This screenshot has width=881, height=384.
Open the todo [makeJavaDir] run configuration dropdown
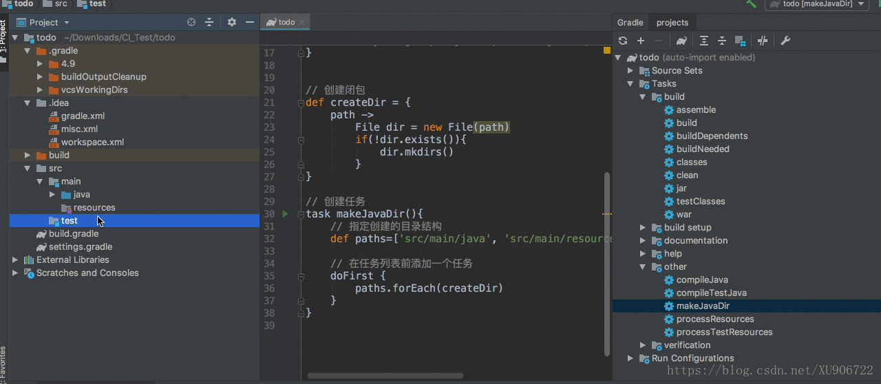coord(816,4)
